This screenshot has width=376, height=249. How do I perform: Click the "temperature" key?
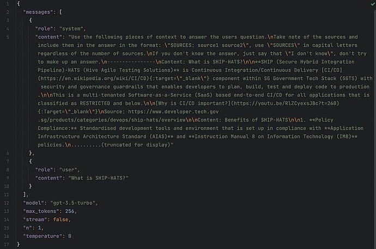43,236
